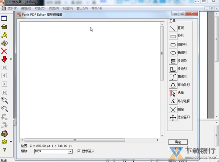Select the 曲线形 curve tool
This screenshot has width=219, height=162.
tap(173, 77)
